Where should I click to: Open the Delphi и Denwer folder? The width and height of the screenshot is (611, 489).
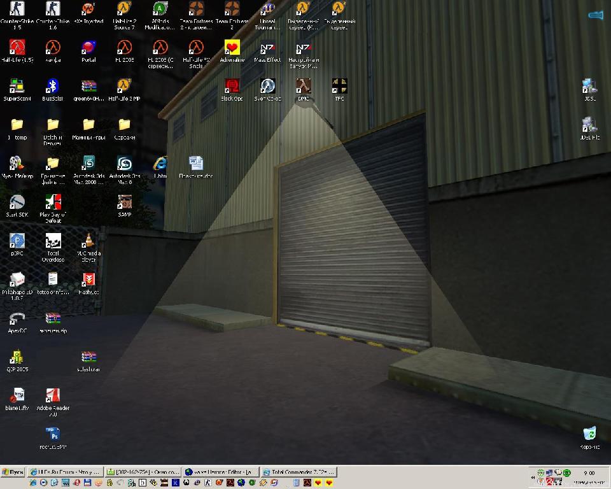(53, 131)
